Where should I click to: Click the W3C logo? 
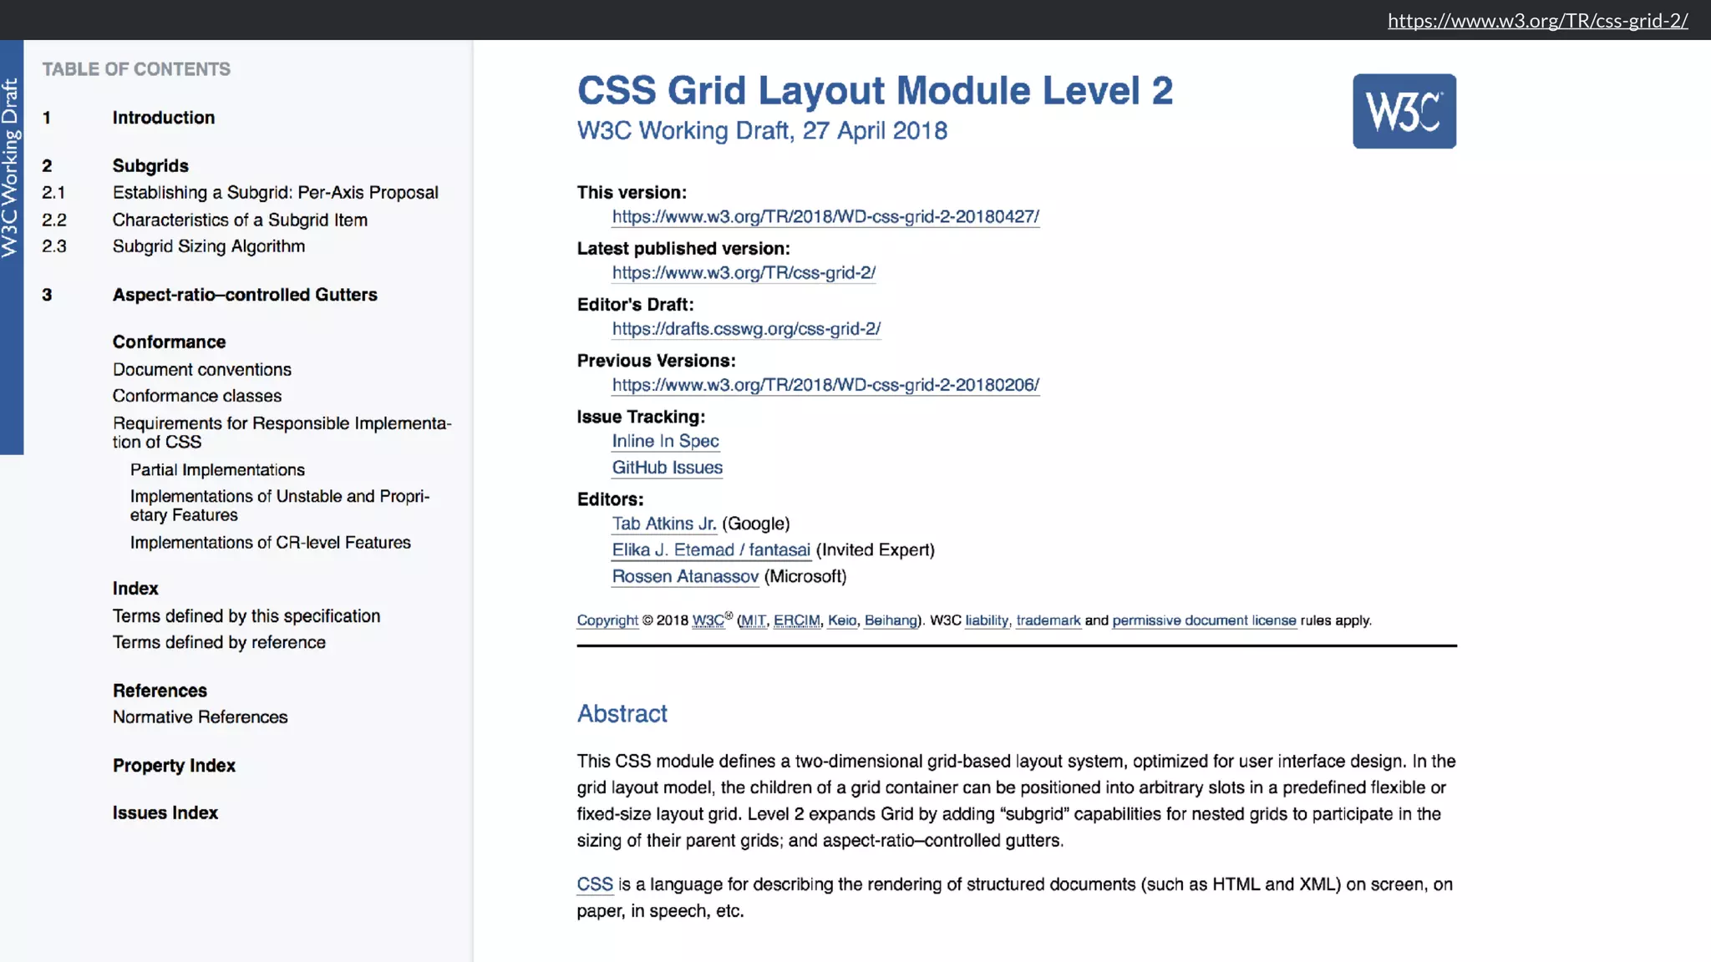[x=1404, y=111]
